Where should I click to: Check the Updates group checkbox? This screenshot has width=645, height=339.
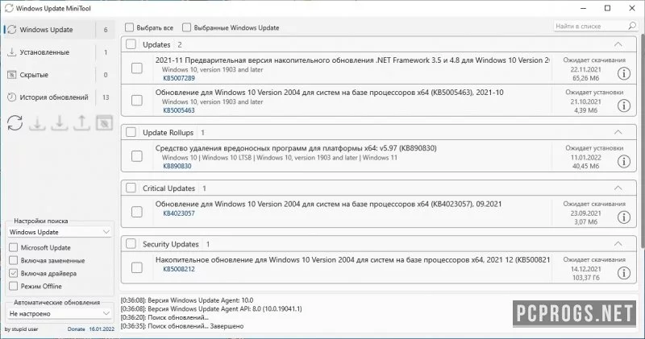click(x=131, y=44)
